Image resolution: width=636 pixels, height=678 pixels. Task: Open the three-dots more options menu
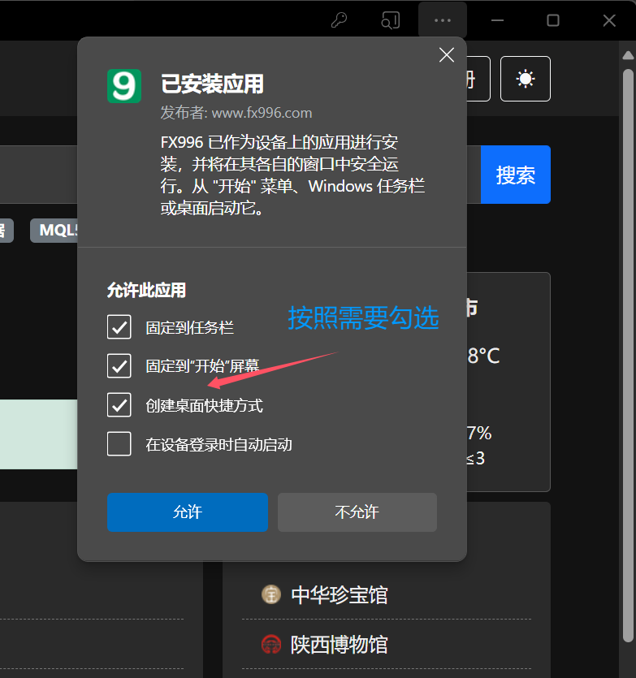pyautogui.click(x=442, y=19)
